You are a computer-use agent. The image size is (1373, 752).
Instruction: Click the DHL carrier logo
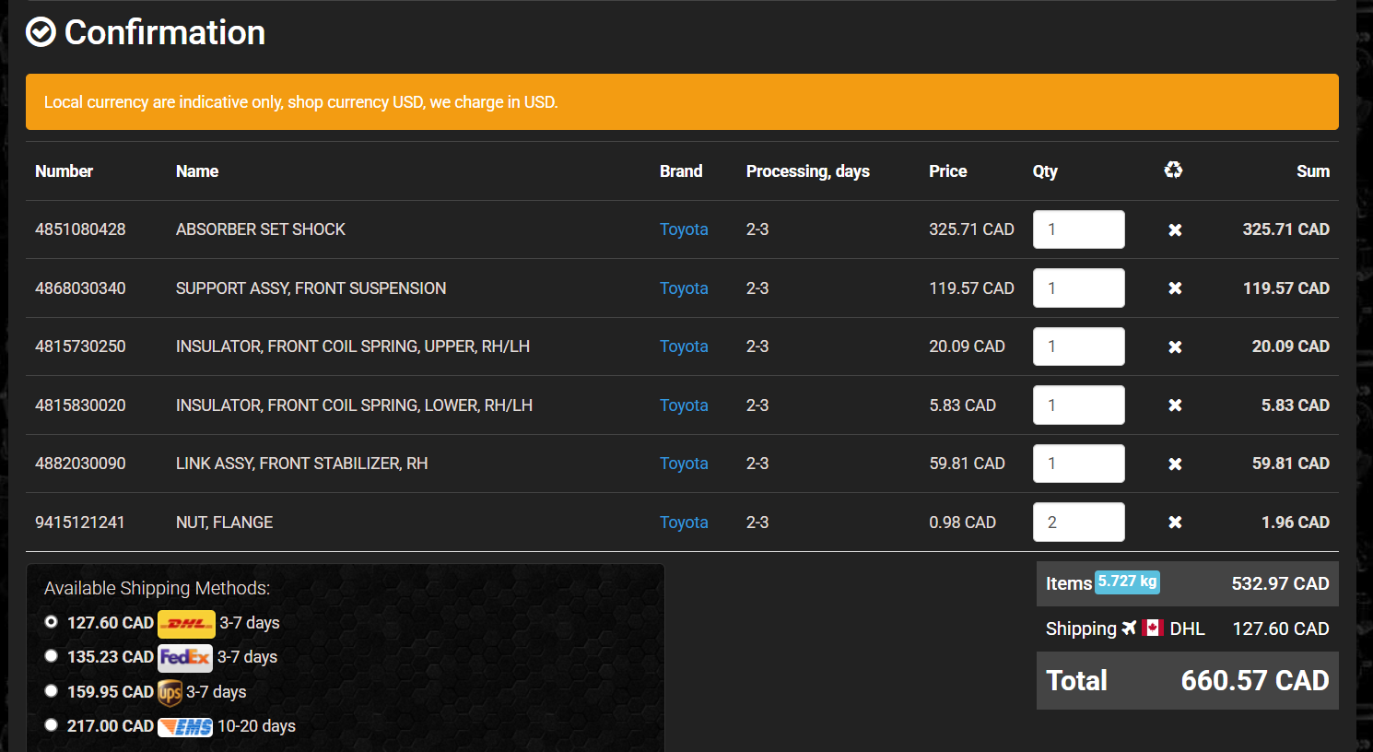coord(186,624)
